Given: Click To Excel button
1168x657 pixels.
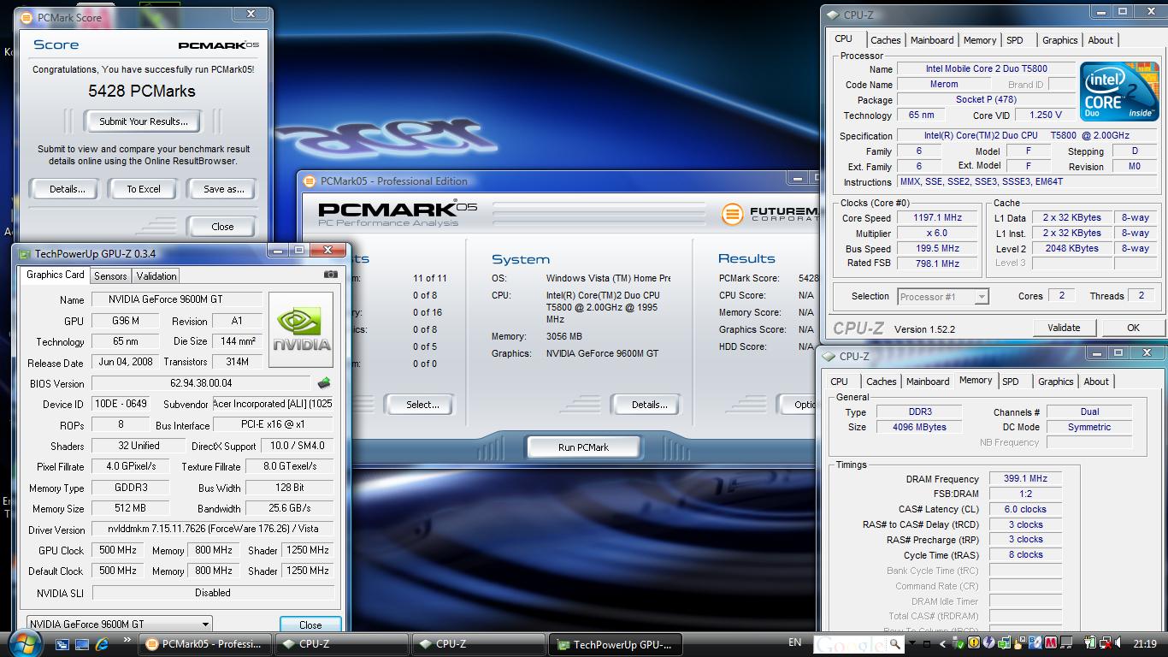Looking at the screenshot, I should tap(144, 189).
